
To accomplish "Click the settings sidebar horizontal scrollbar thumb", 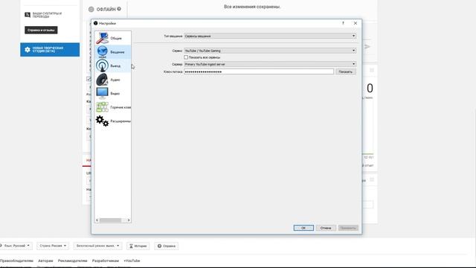I will [x=111, y=220].
